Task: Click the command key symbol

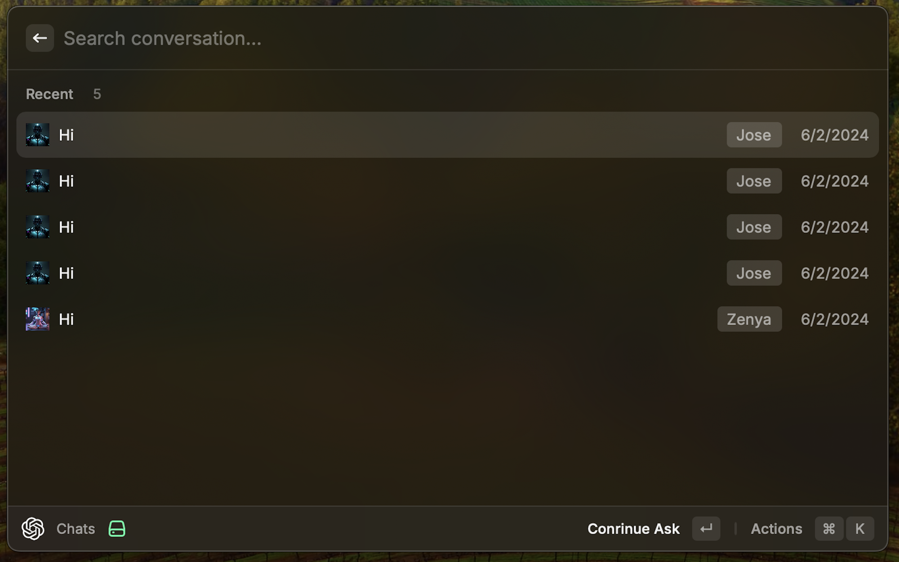Action: pyautogui.click(x=829, y=529)
